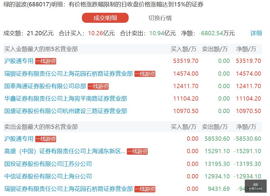The width and height of the screenshot is (270, 196).
Task: Click 卖出额/万 column header in sell table
Action: 215,127
